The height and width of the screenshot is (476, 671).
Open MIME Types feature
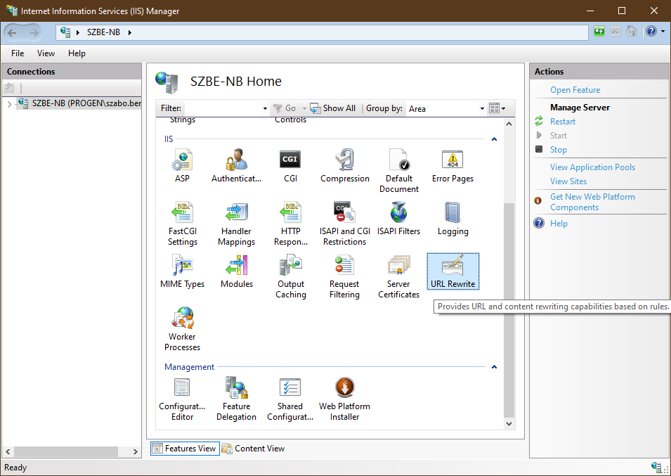click(x=182, y=271)
